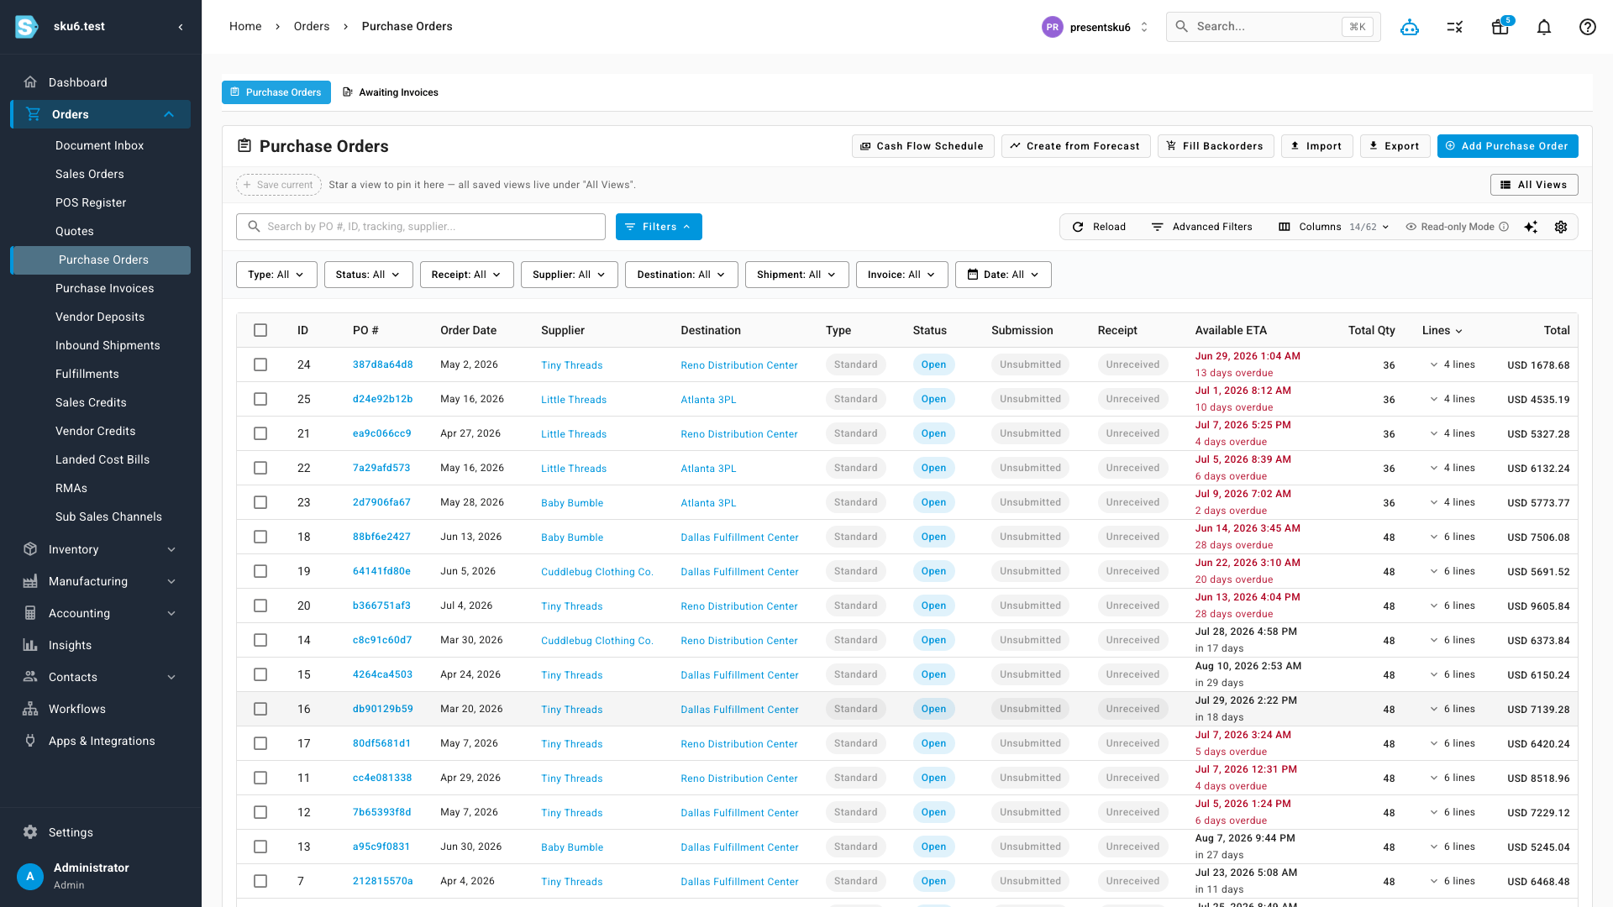Open the Columns 14/62 dropdown
1613x907 pixels.
point(1333,227)
